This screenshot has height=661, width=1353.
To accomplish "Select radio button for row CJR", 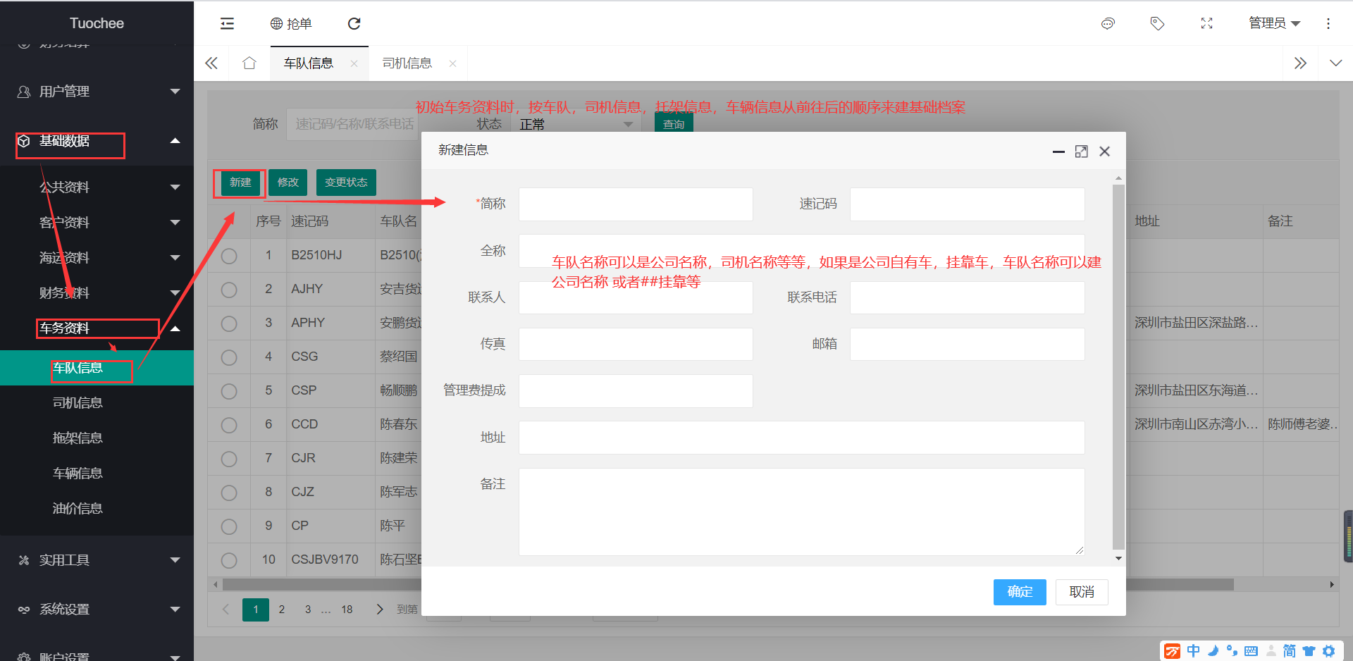I will (229, 459).
